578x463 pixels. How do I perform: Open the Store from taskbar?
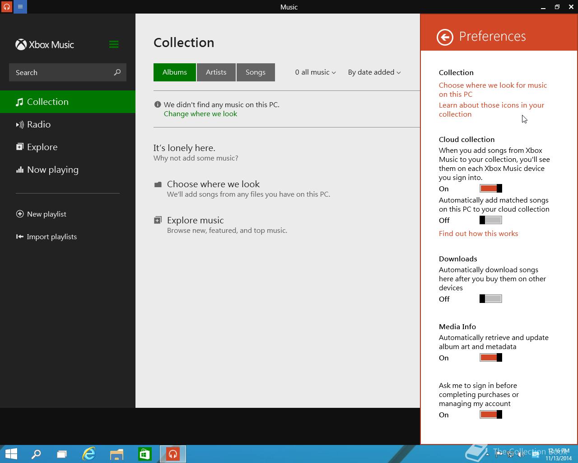(x=144, y=454)
